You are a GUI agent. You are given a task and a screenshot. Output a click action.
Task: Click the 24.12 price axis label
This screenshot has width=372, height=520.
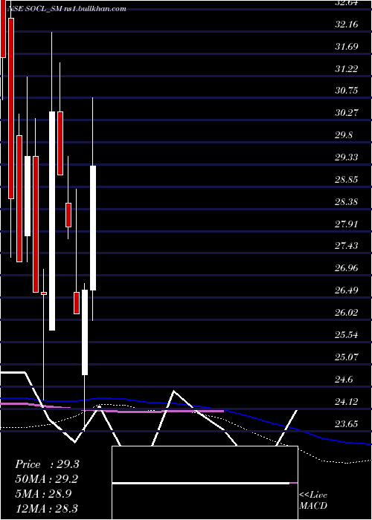347,402
